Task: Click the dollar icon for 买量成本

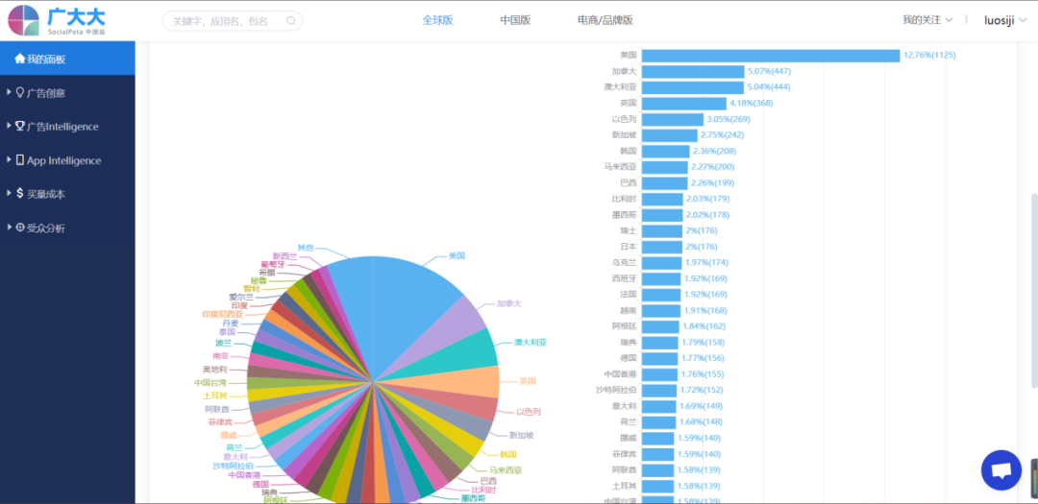Action: [20, 194]
